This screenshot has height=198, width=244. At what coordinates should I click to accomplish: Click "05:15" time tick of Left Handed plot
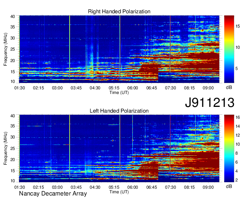click(x=114, y=187)
